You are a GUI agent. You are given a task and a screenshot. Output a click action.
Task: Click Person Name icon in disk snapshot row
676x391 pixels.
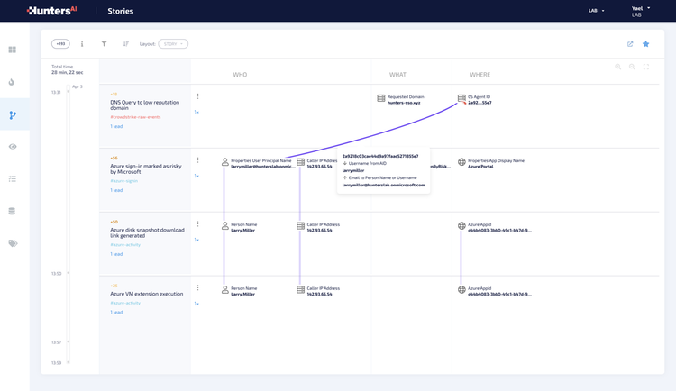(x=225, y=226)
